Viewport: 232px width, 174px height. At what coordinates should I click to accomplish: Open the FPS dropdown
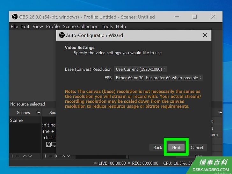[158, 78]
